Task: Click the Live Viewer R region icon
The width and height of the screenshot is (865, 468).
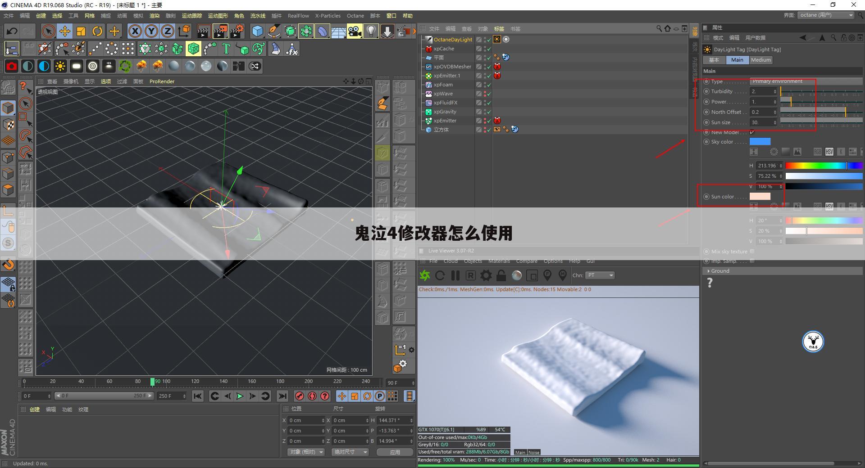Action: [x=470, y=275]
